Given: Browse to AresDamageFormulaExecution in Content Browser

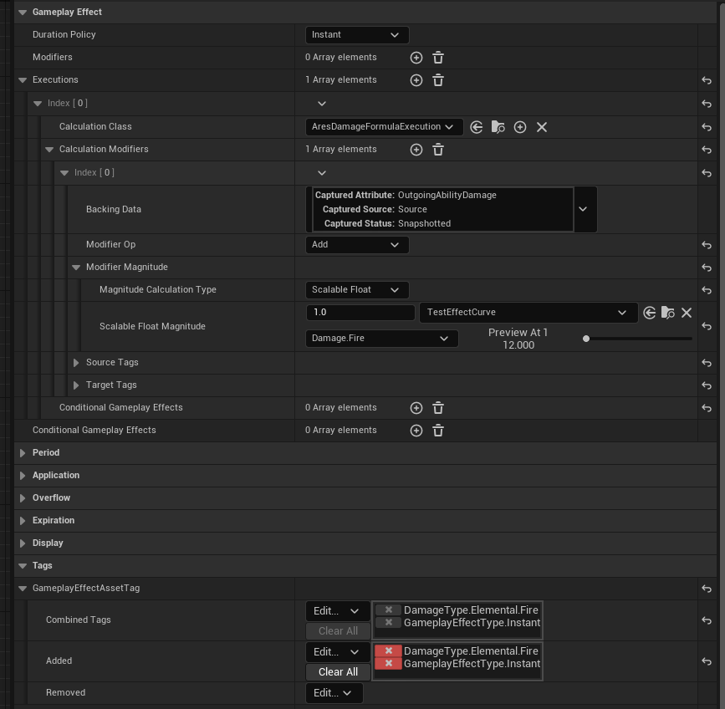Looking at the screenshot, I should point(498,127).
